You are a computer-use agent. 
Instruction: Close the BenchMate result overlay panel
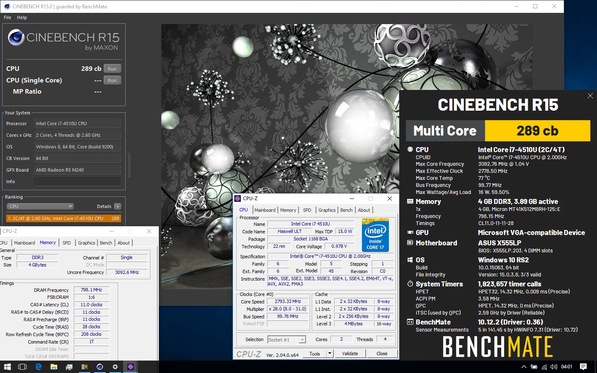point(590,96)
